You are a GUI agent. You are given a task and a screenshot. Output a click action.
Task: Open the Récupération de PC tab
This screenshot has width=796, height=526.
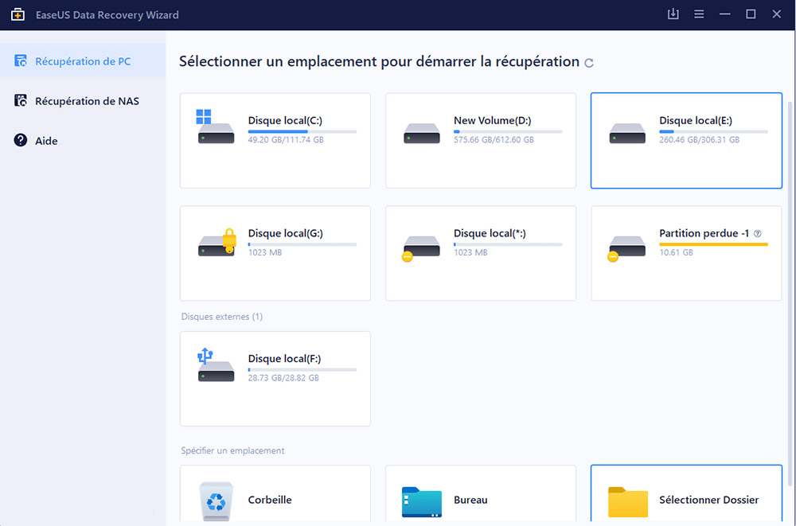(83, 61)
